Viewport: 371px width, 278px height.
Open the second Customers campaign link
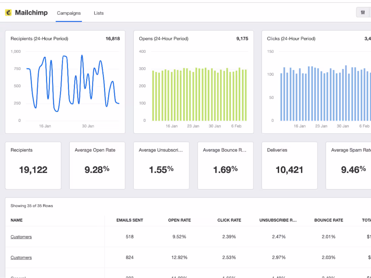pyautogui.click(x=21, y=257)
